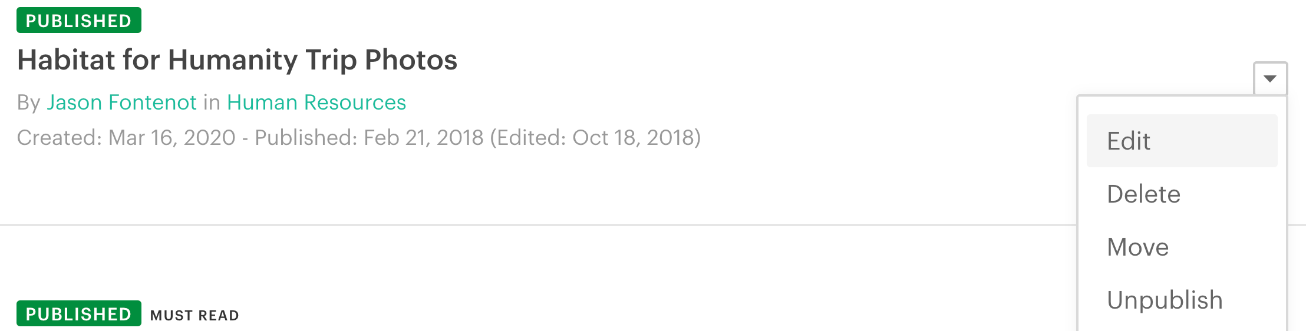The width and height of the screenshot is (1306, 331).
Task: Choose Edit from the actions menu
Action: pyautogui.click(x=1128, y=141)
